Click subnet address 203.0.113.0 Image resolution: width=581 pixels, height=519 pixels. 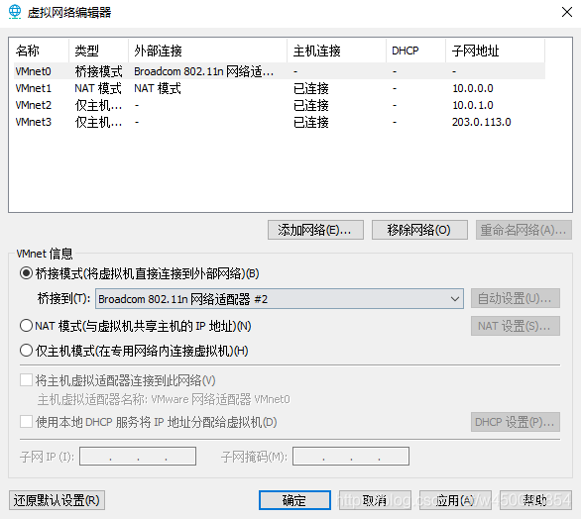[481, 122]
